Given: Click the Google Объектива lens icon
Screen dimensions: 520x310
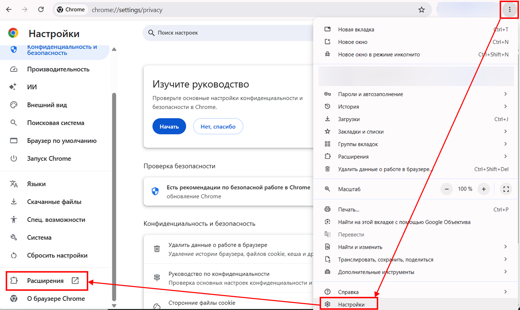Looking at the screenshot, I should pos(328,222).
